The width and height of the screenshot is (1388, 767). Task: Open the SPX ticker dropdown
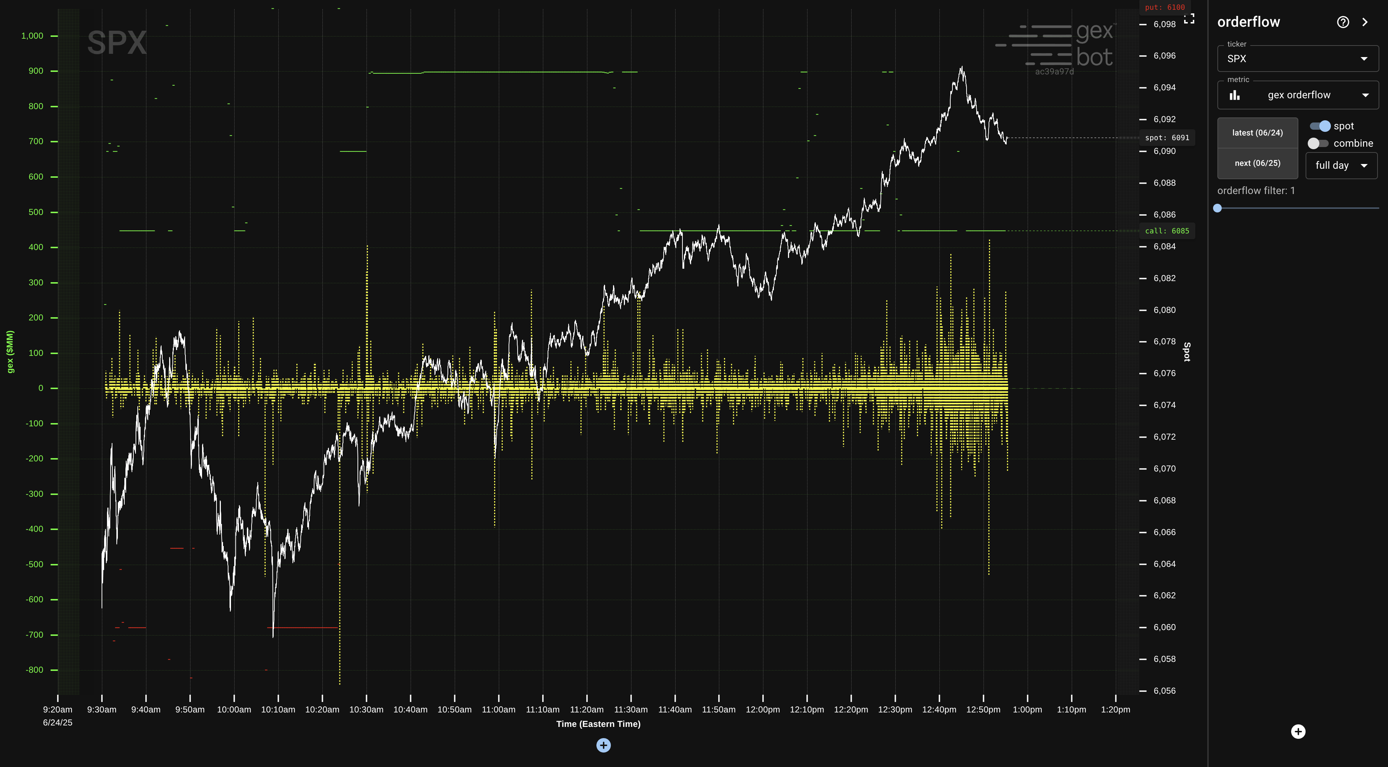point(1298,59)
